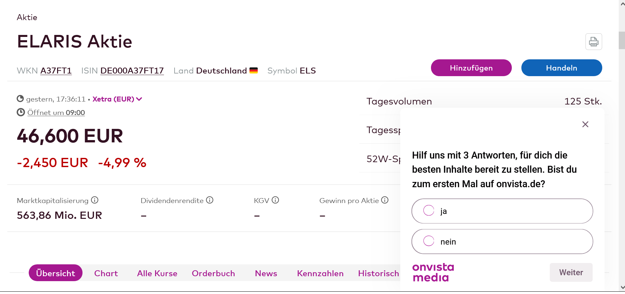The width and height of the screenshot is (625, 294).
Task: Click the blue Handeln button
Action: [x=561, y=68]
